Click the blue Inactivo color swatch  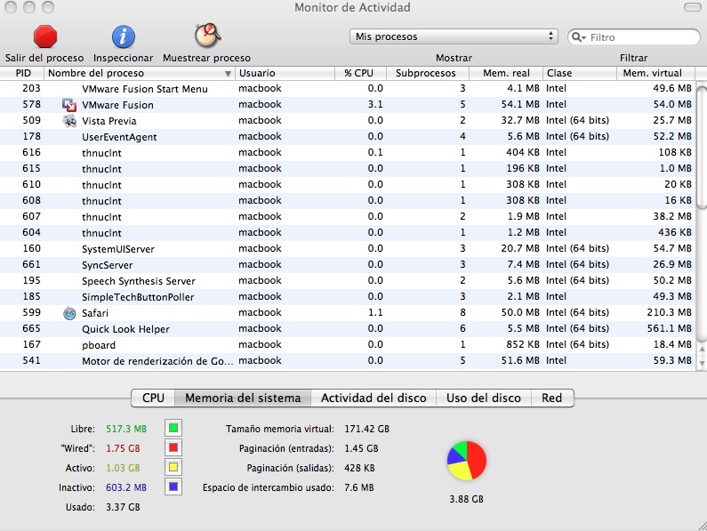(x=173, y=487)
